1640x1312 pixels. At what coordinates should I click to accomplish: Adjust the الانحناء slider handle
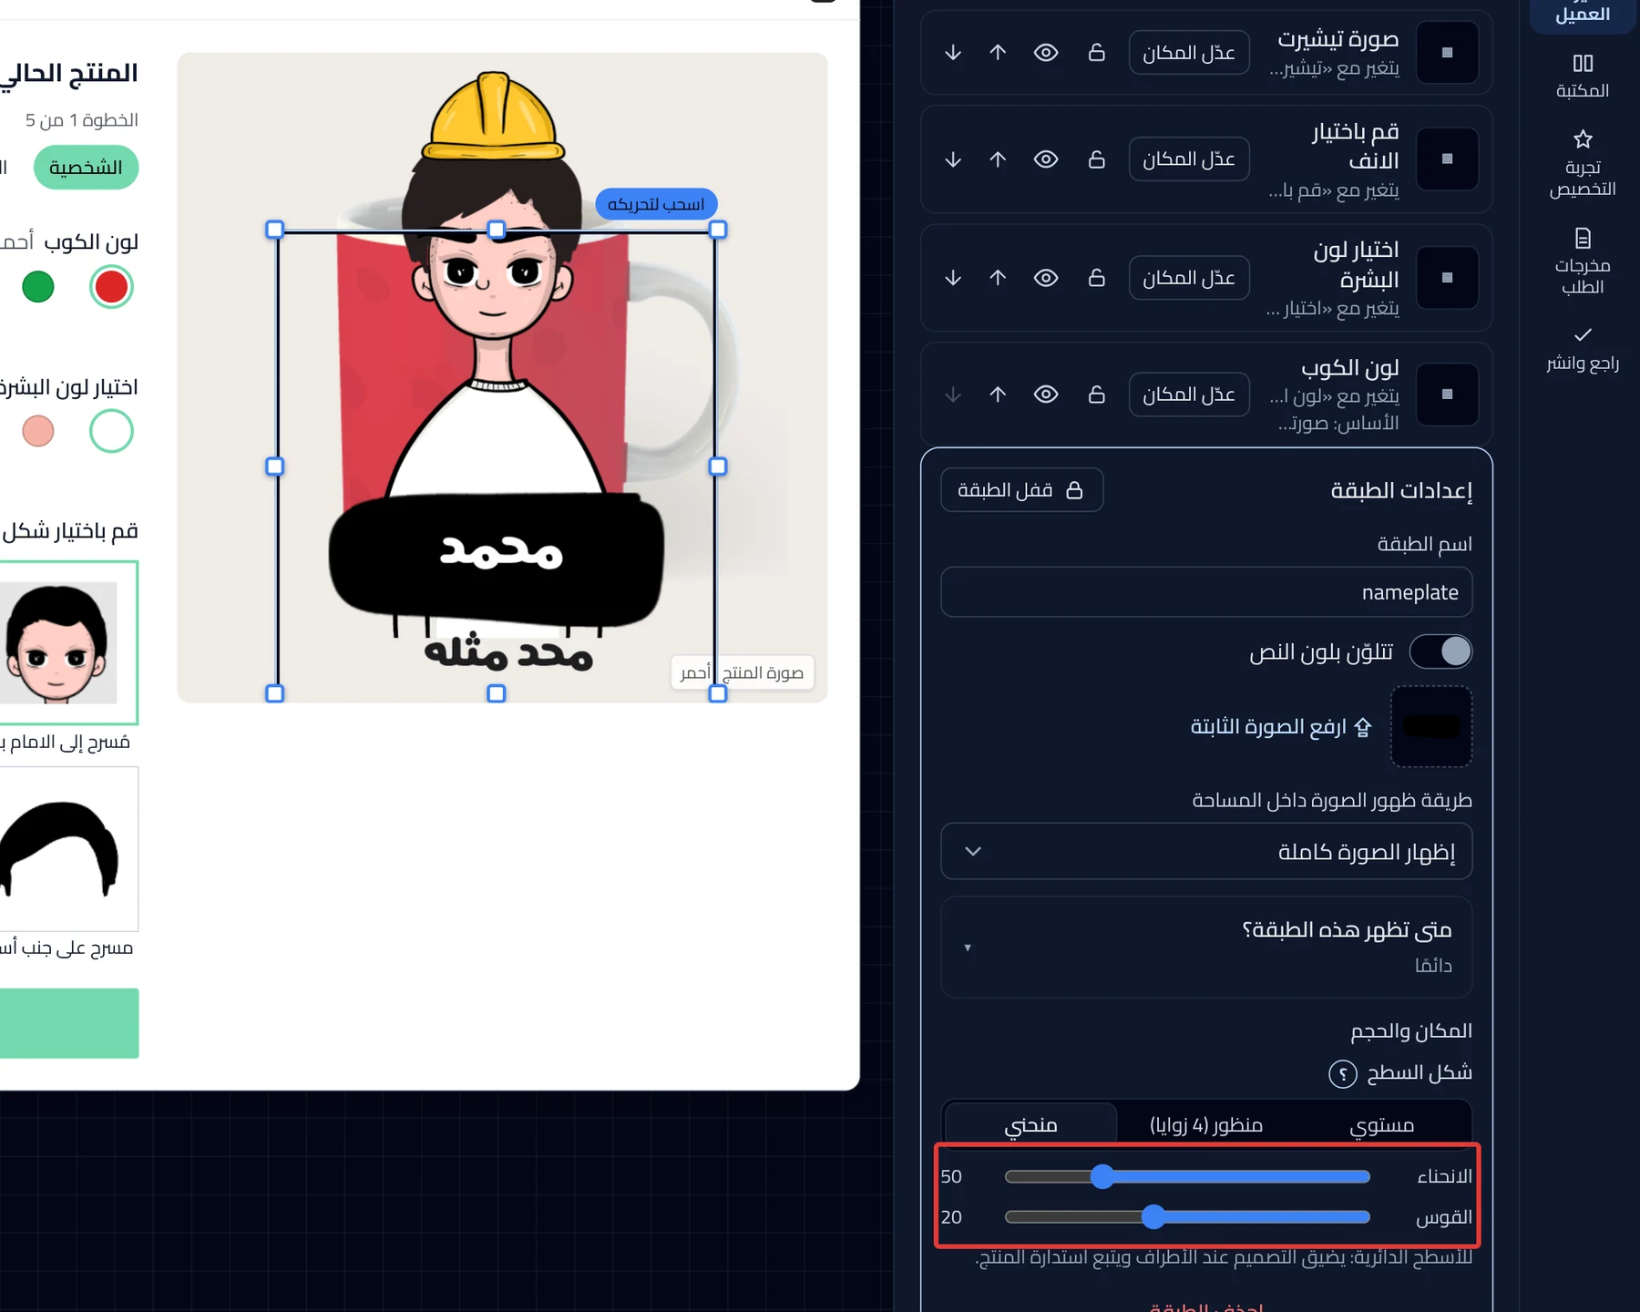[x=1102, y=1176]
